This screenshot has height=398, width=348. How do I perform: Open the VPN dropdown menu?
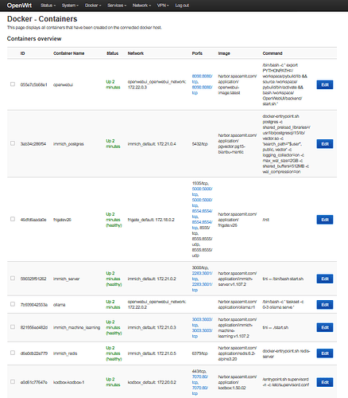[x=163, y=6]
